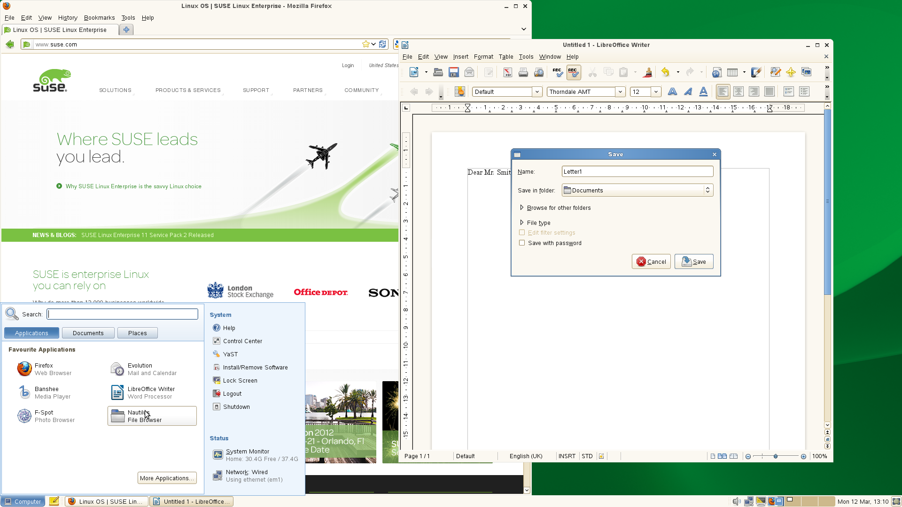
Task: Click the Firefox bookmark star icon
Action: click(x=365, y=44)
